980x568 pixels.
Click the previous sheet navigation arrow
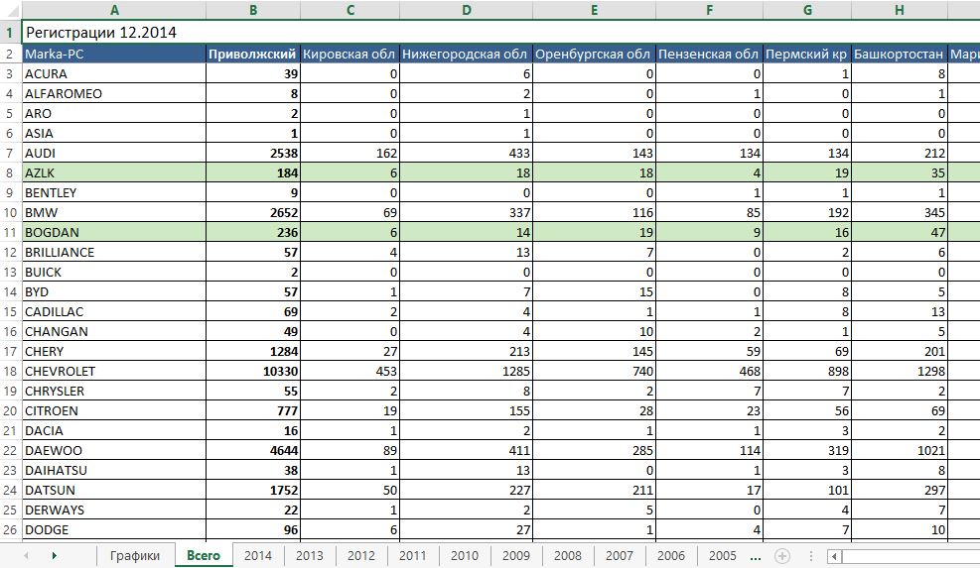click(x=25, y=556)
